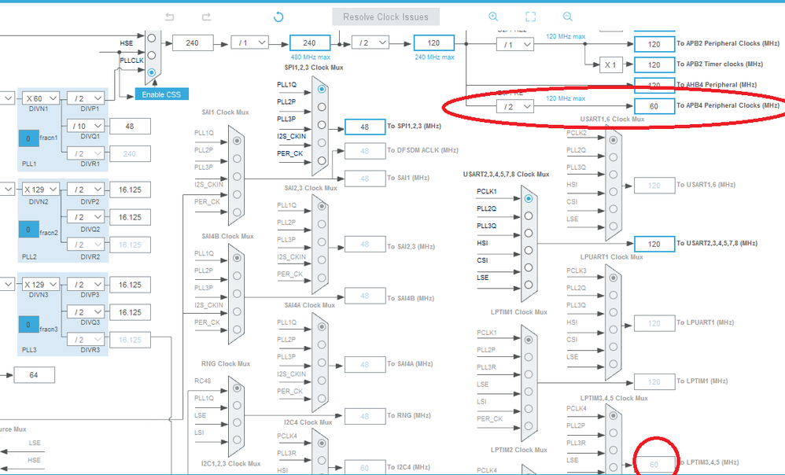Click the USART2,3,4,5,7,8 output value box
This screenshot has width=785, height=475.
click(x=654, y=244)
